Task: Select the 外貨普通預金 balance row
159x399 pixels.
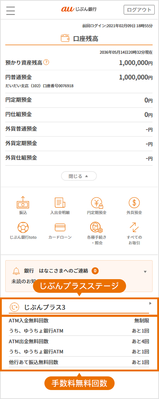Action: [x=79, y=129]
